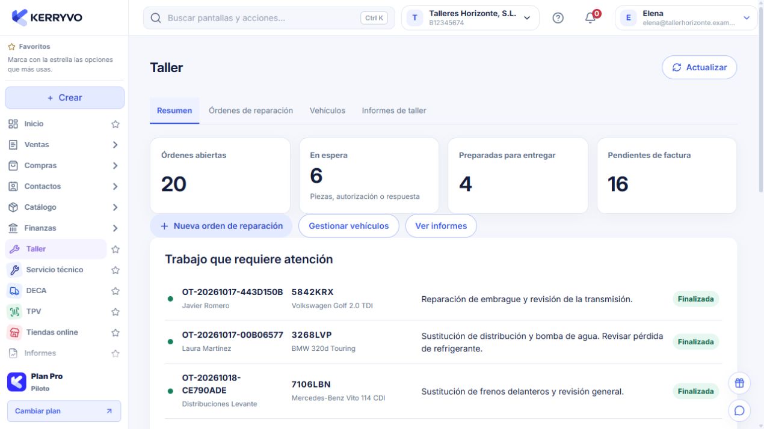This screenshot has height=429, width=764.
Task: Star Tiendas online as a favorite
Action: coord(116,333)
